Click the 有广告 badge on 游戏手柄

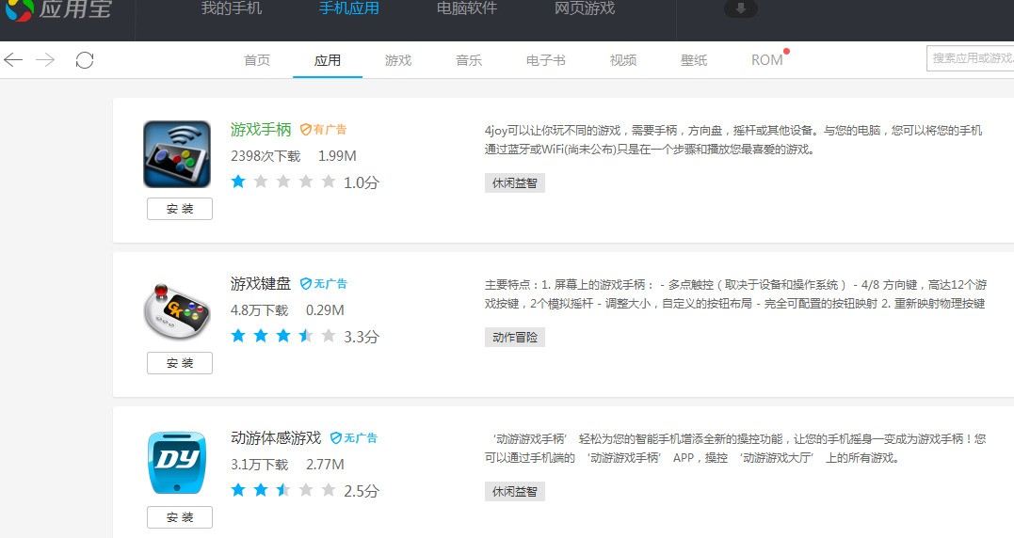pyautogui.click(x=323, y=129)
